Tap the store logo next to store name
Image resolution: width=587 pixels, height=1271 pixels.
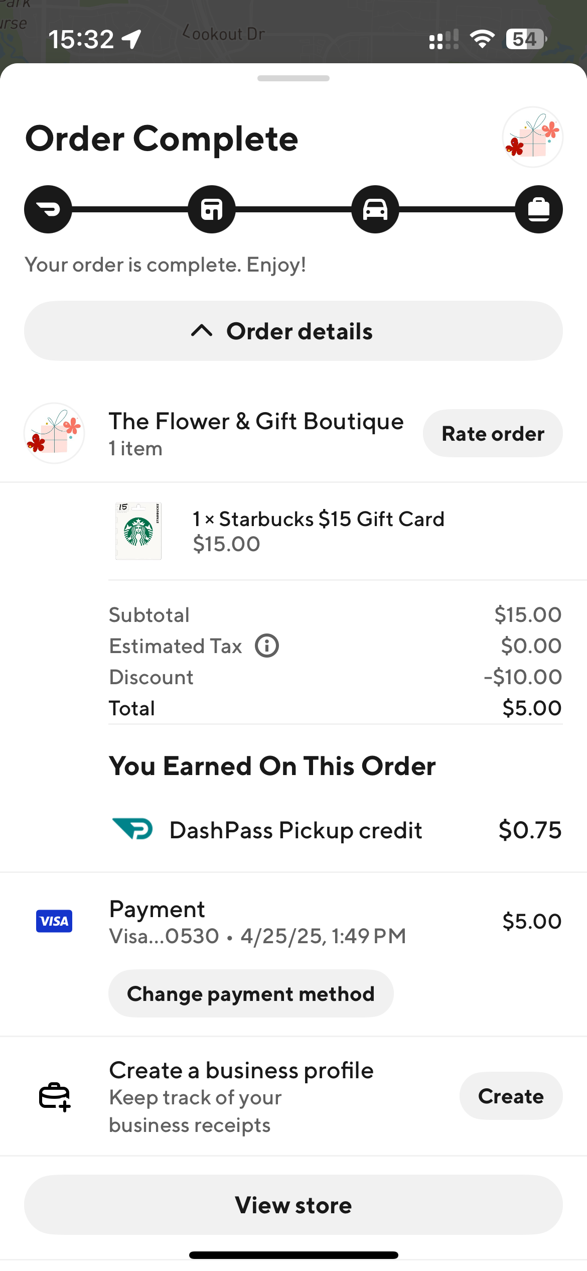tap(54, 433)
